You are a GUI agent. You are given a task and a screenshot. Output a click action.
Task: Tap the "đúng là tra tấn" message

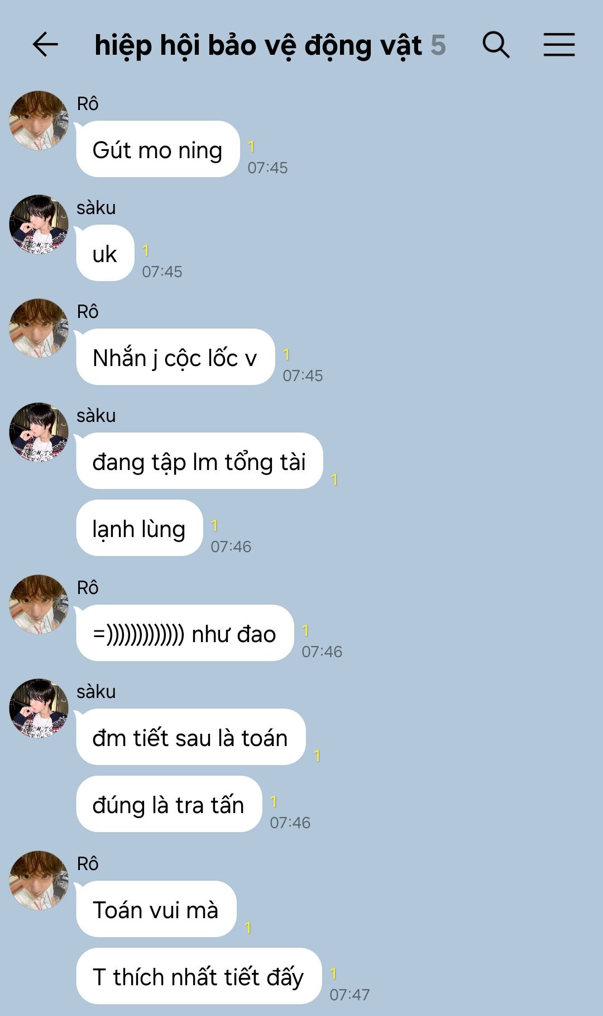(x=169, y=804)
